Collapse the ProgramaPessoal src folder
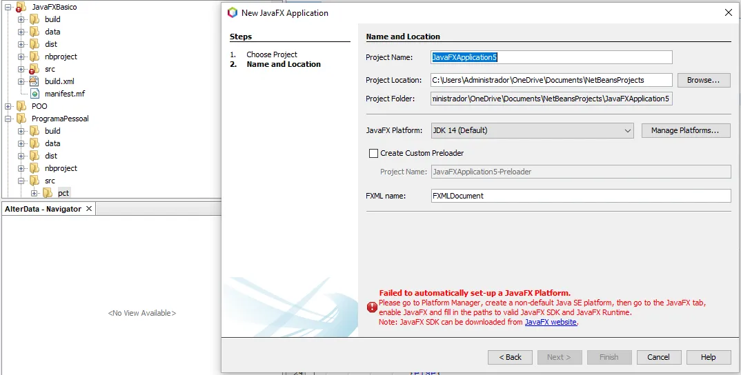 click(21, 181)
